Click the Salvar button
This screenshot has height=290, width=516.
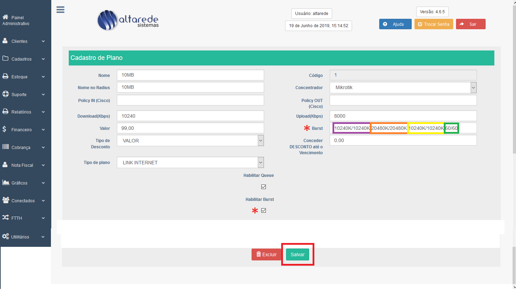298,254
